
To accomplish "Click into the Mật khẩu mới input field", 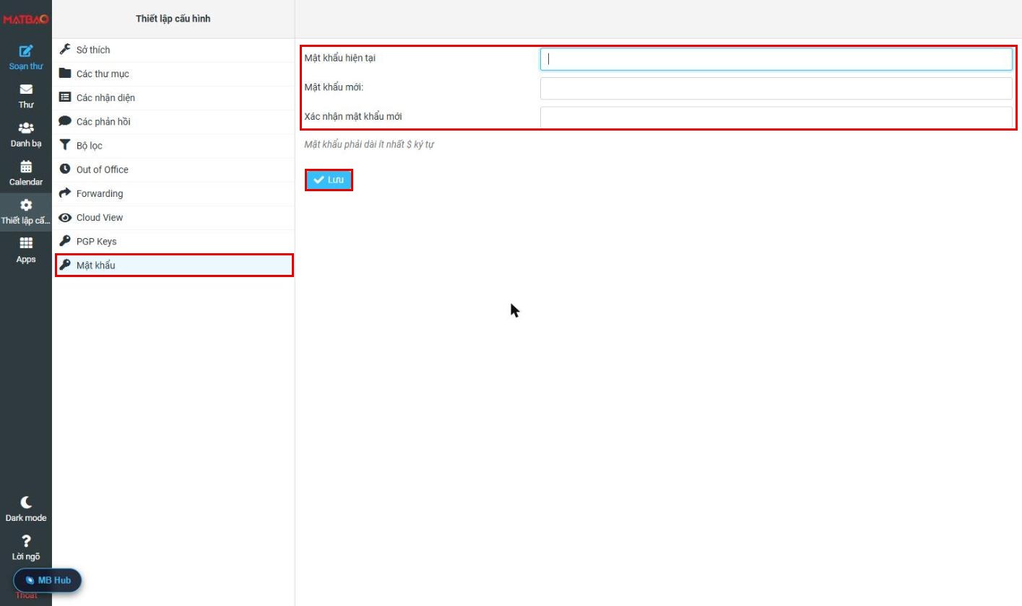I will click(x=776, y=88).
